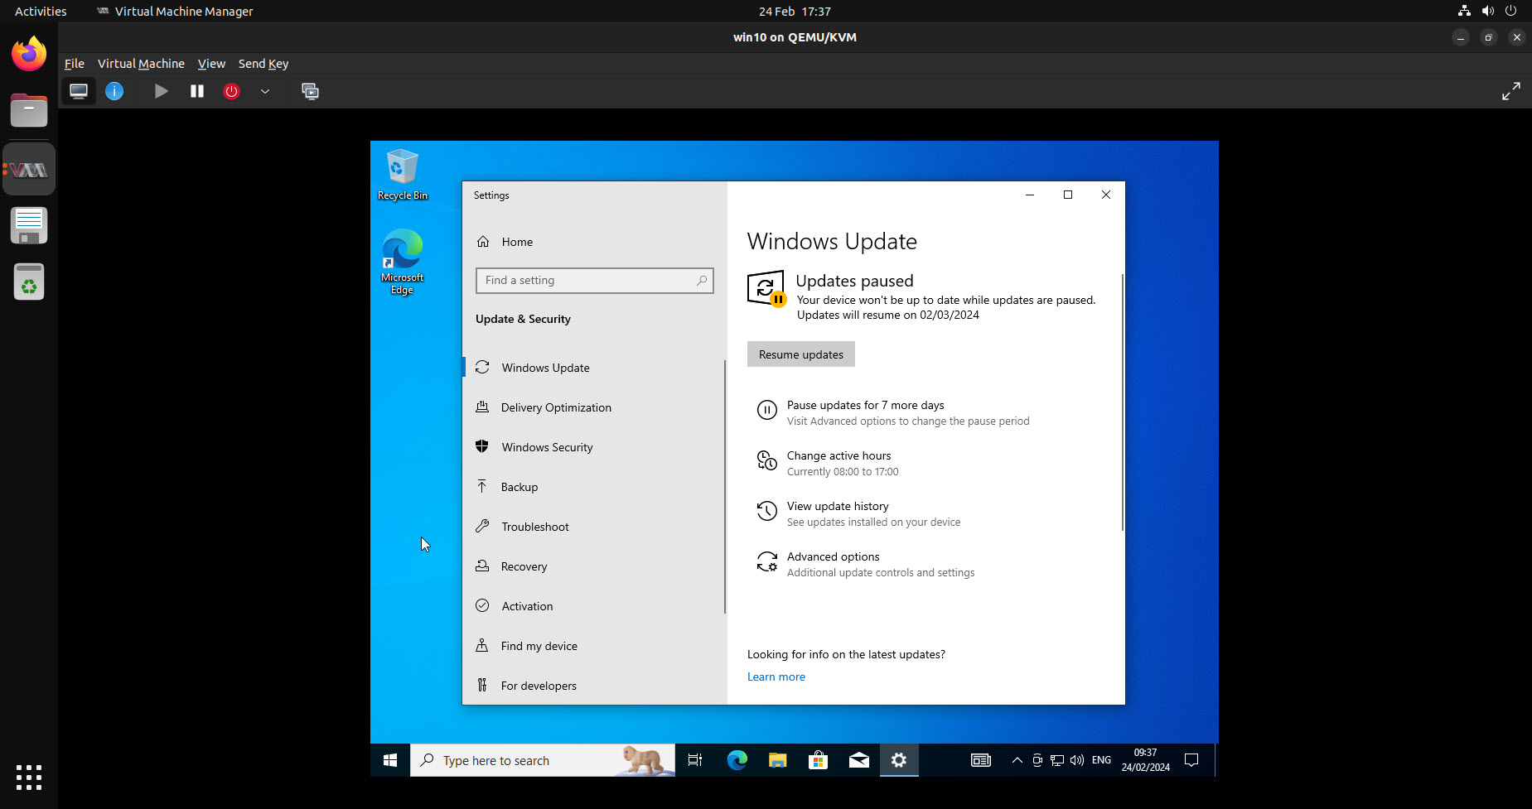Select Windows Security in the sidebar
This screenshot has width=1532, height=809.
[x=546, y=447]
